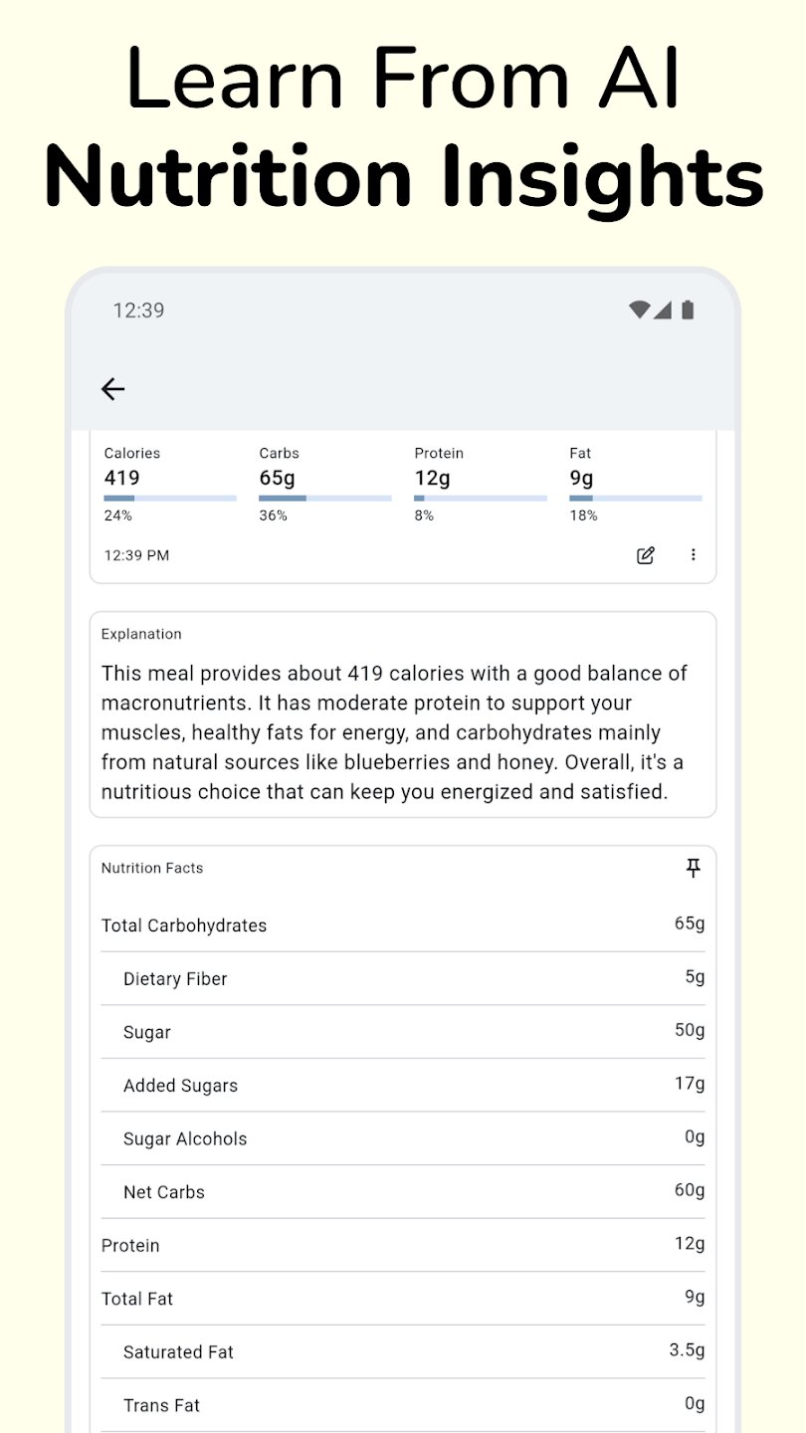Select the Net Carbs row
Screen dimensions: 806x1433
[403, 1192]
